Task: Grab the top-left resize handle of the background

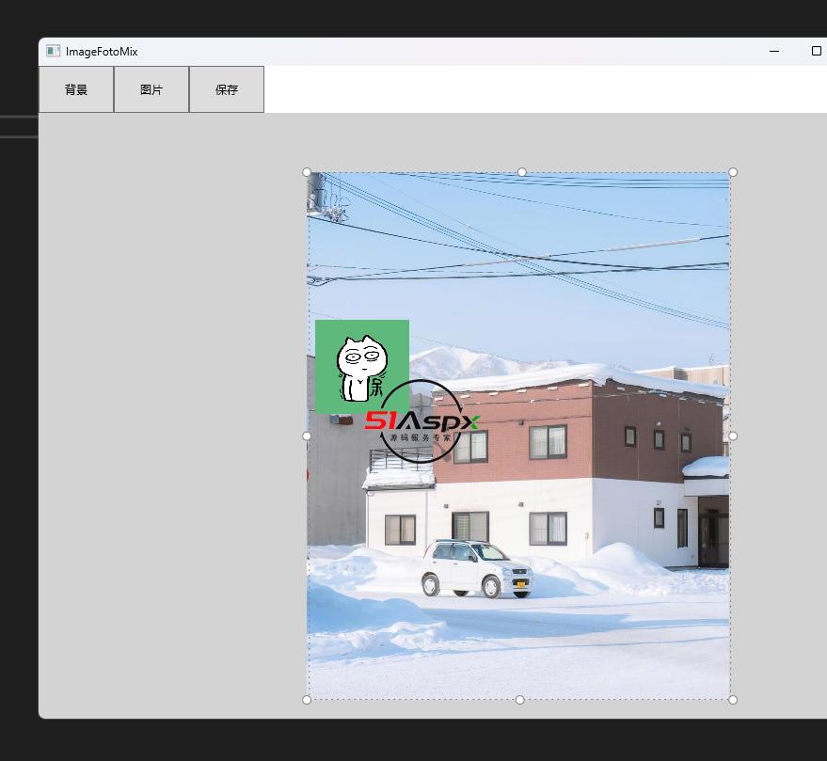Action: point(307,172)
